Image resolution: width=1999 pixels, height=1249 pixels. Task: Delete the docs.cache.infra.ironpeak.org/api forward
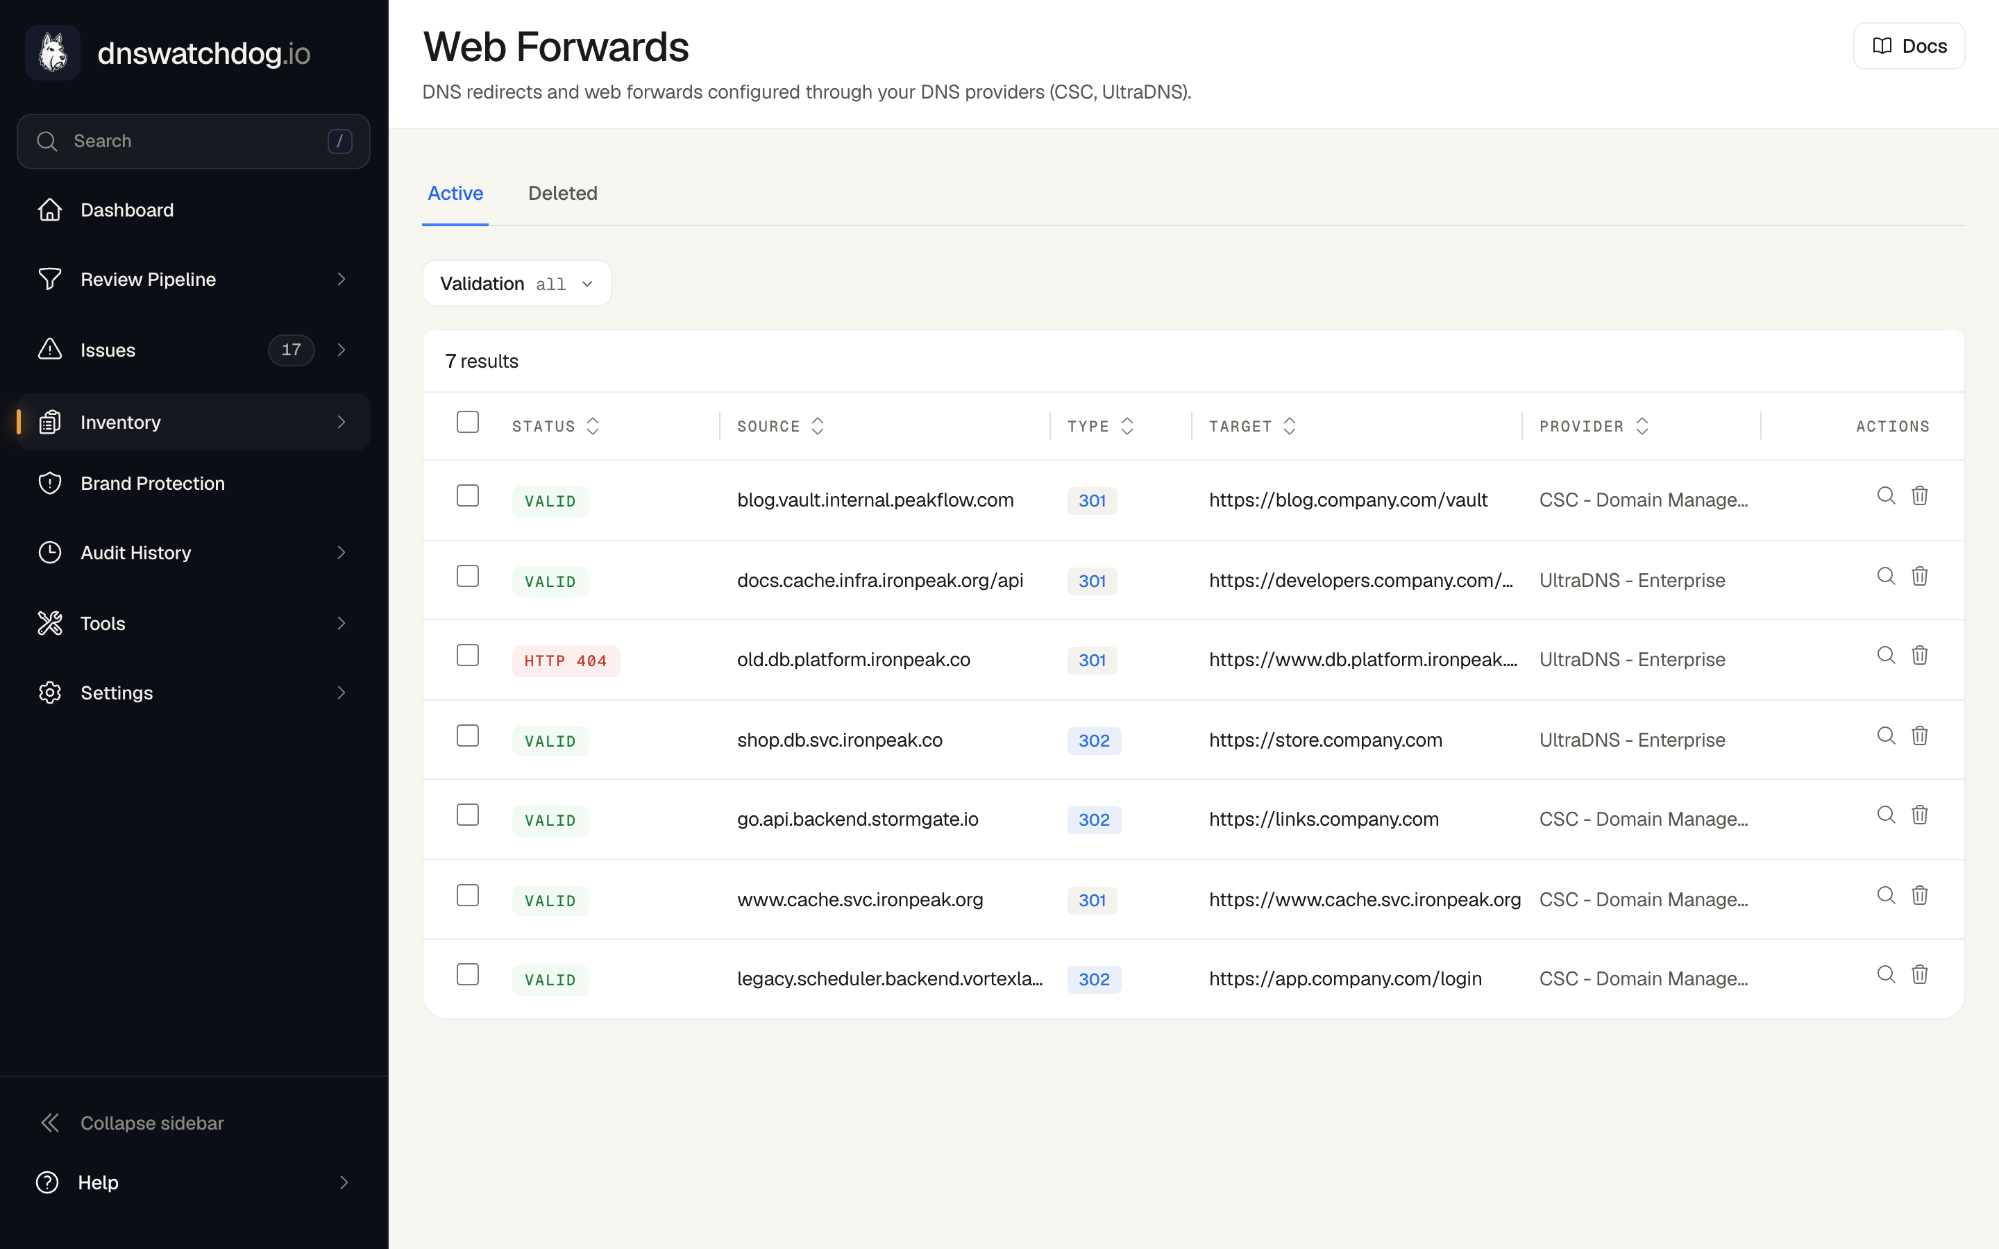tap(1920, 576)
